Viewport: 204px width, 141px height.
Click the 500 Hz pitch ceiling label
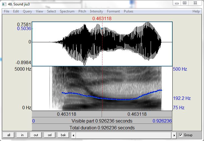[x=180, y=69]
